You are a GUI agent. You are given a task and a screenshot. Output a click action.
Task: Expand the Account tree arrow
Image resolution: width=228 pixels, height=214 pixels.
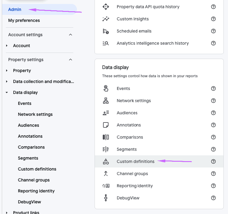(x=7, y=46)
